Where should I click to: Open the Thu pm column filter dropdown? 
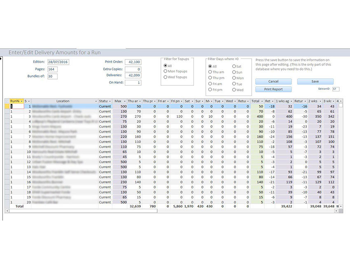click(155, 101)
